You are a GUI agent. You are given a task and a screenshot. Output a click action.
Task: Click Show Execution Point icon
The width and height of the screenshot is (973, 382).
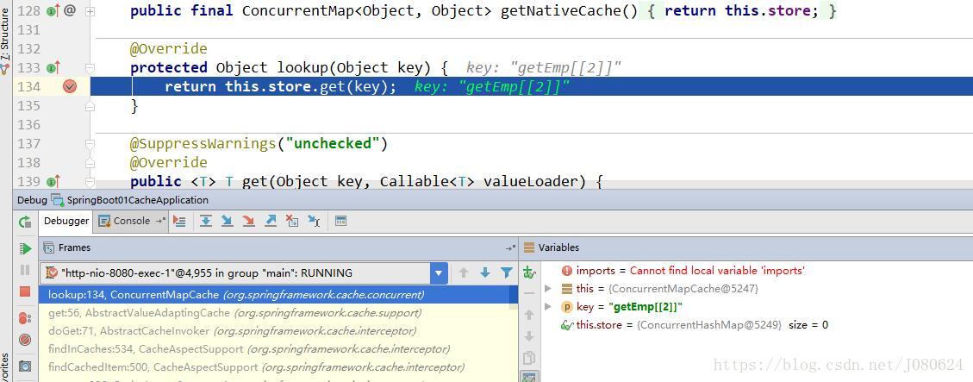(x=180, y=221)
